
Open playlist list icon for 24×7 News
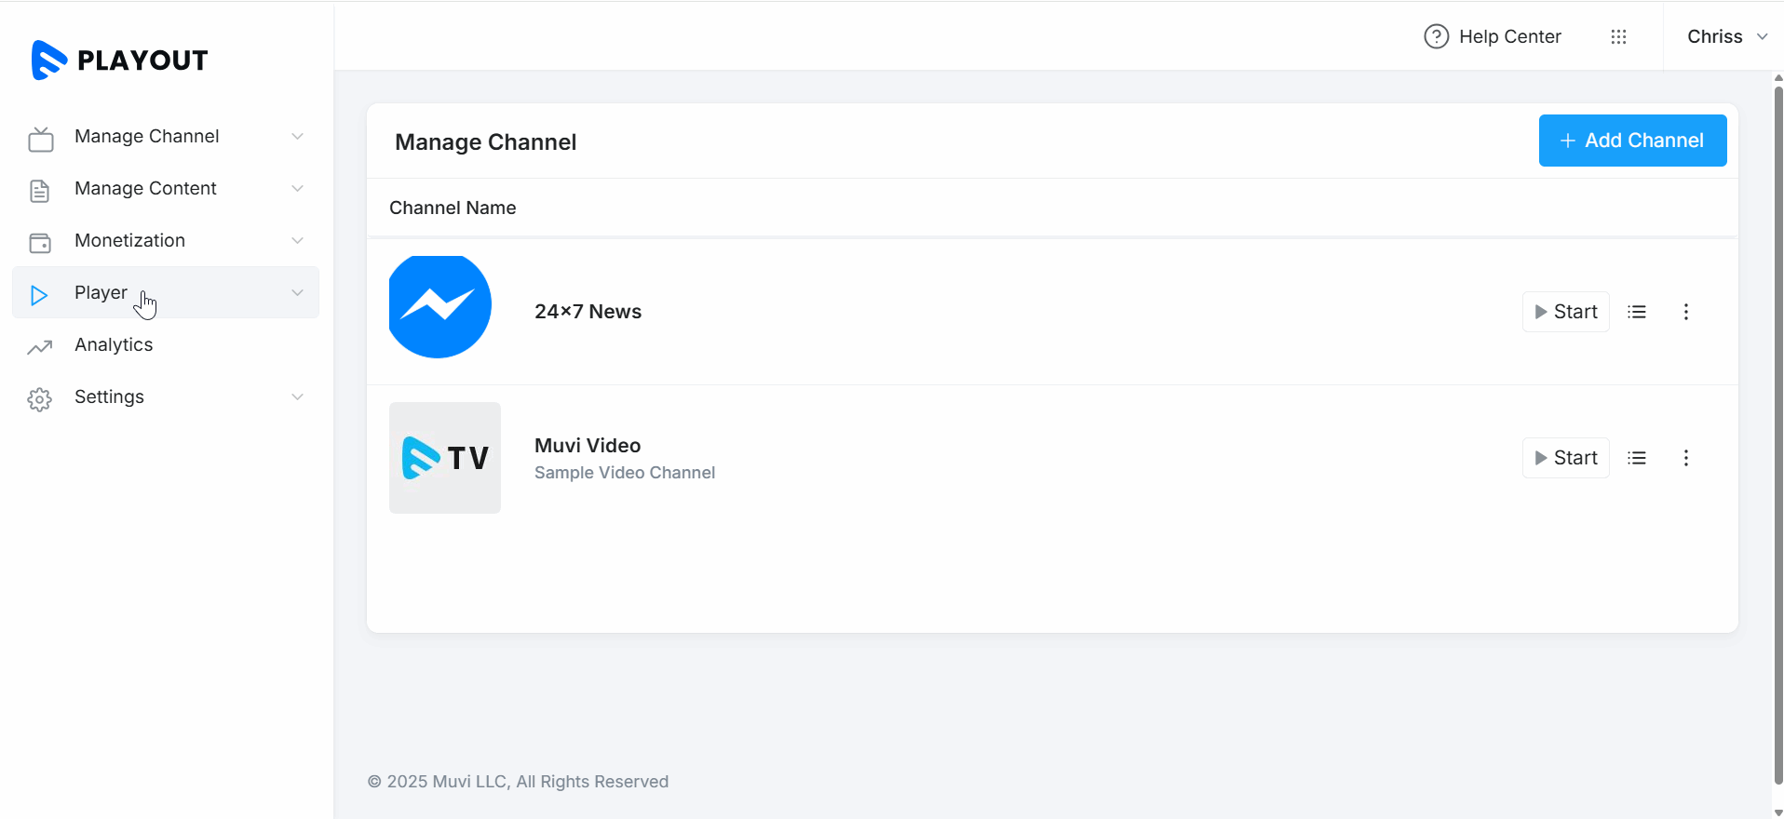click(1637, 312)
